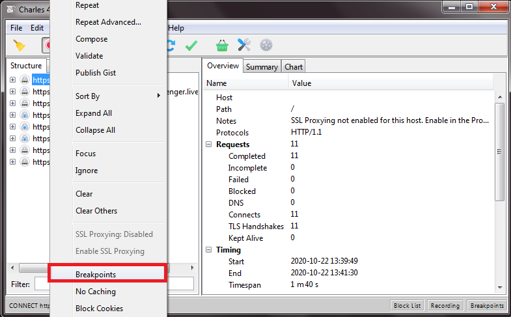
Task: Click the Recording button in status bar
Action: [445, 306]
